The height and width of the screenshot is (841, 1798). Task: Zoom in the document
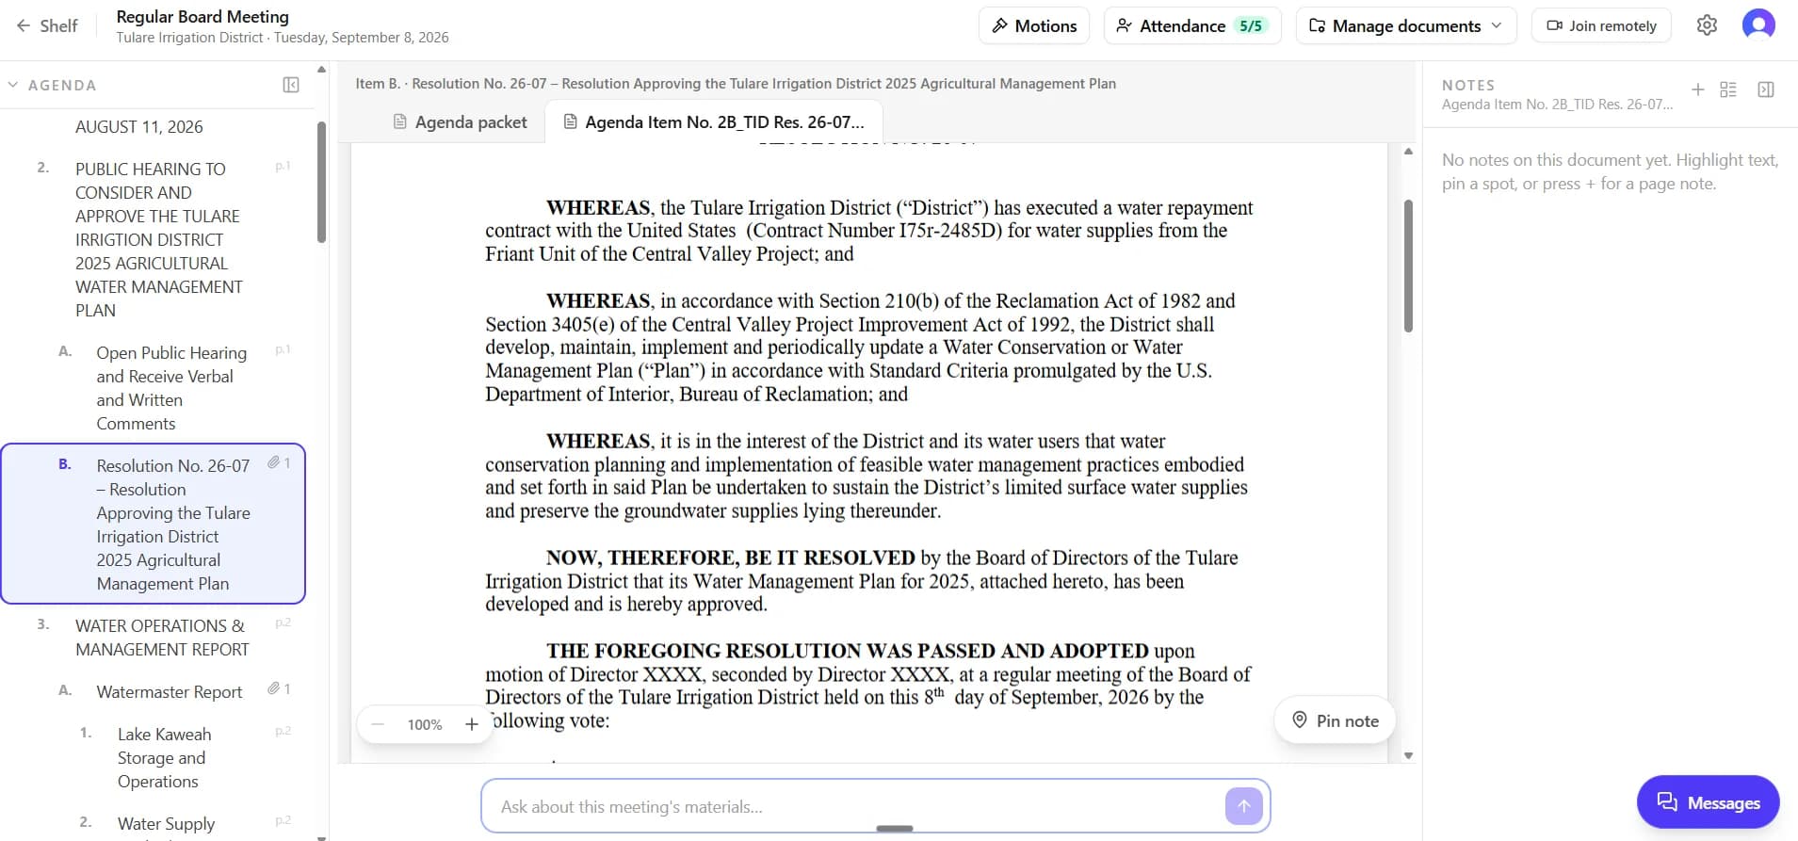[x=472, y=724]
